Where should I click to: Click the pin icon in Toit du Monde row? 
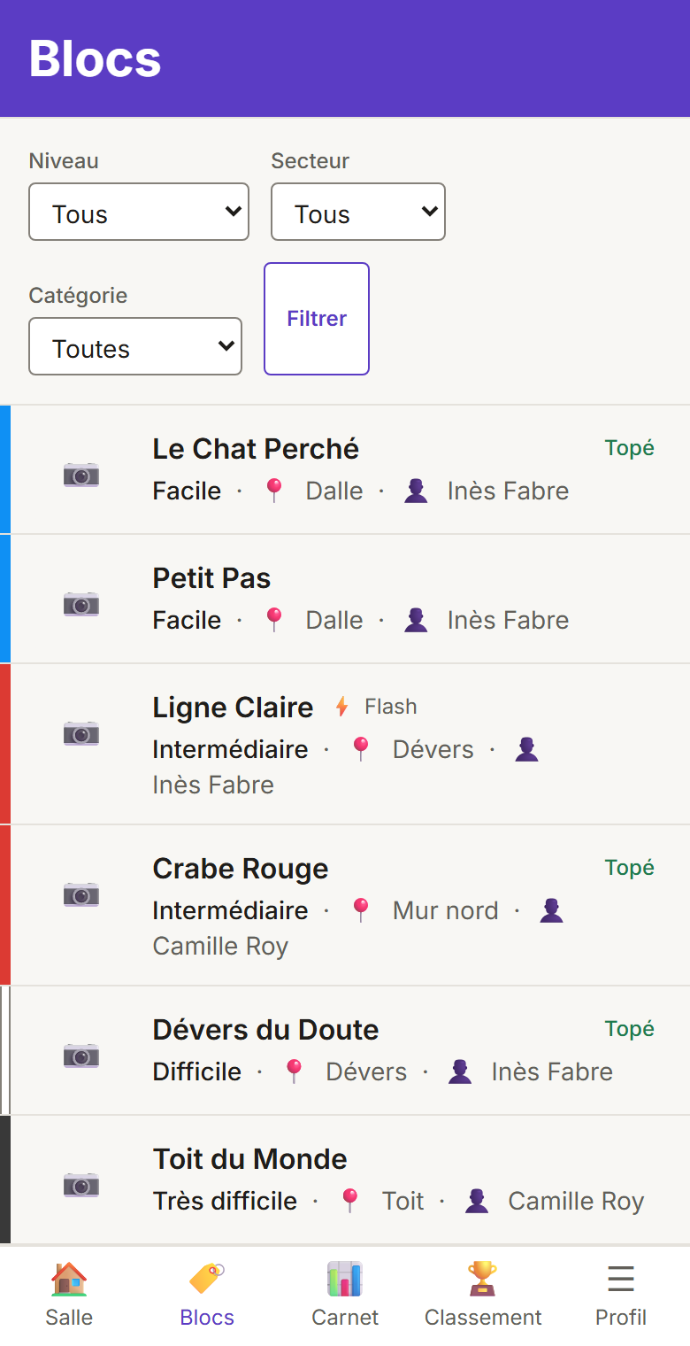click(x=350, y=1201)
